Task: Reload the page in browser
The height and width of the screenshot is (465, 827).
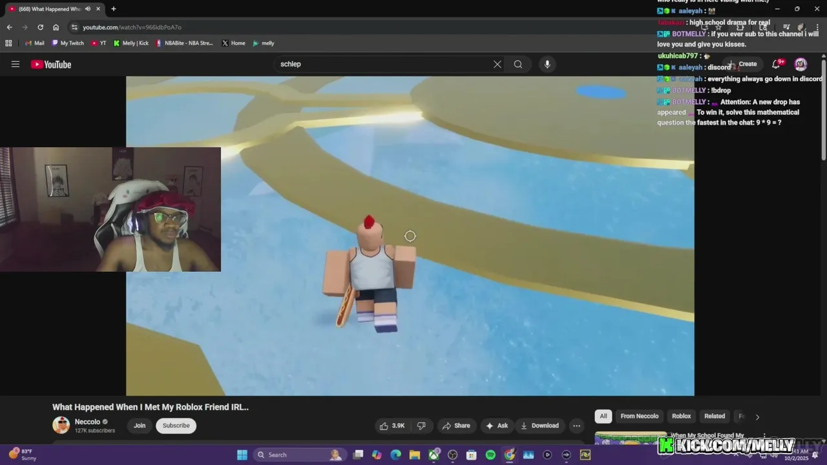Action: 40,27
